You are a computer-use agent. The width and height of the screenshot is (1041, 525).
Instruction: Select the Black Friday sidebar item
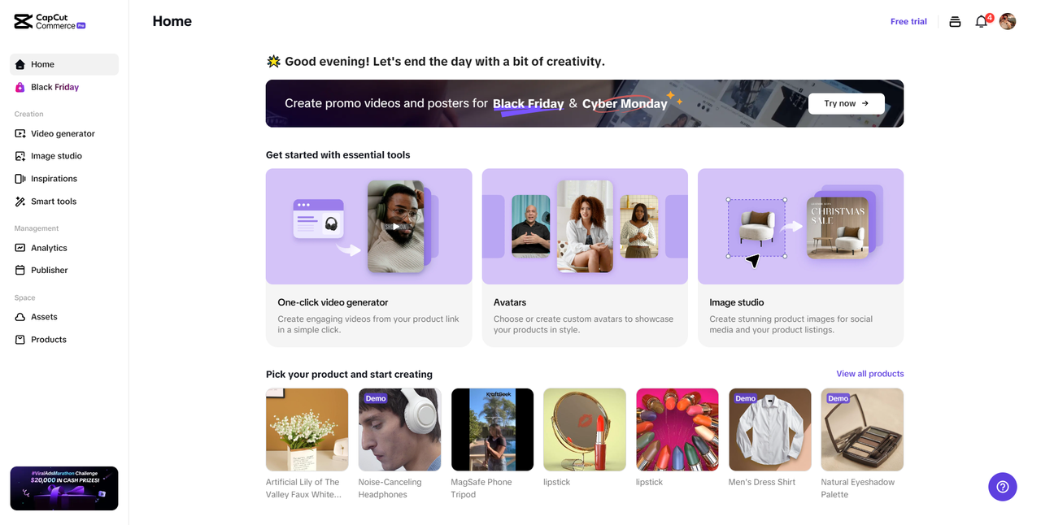54,87
